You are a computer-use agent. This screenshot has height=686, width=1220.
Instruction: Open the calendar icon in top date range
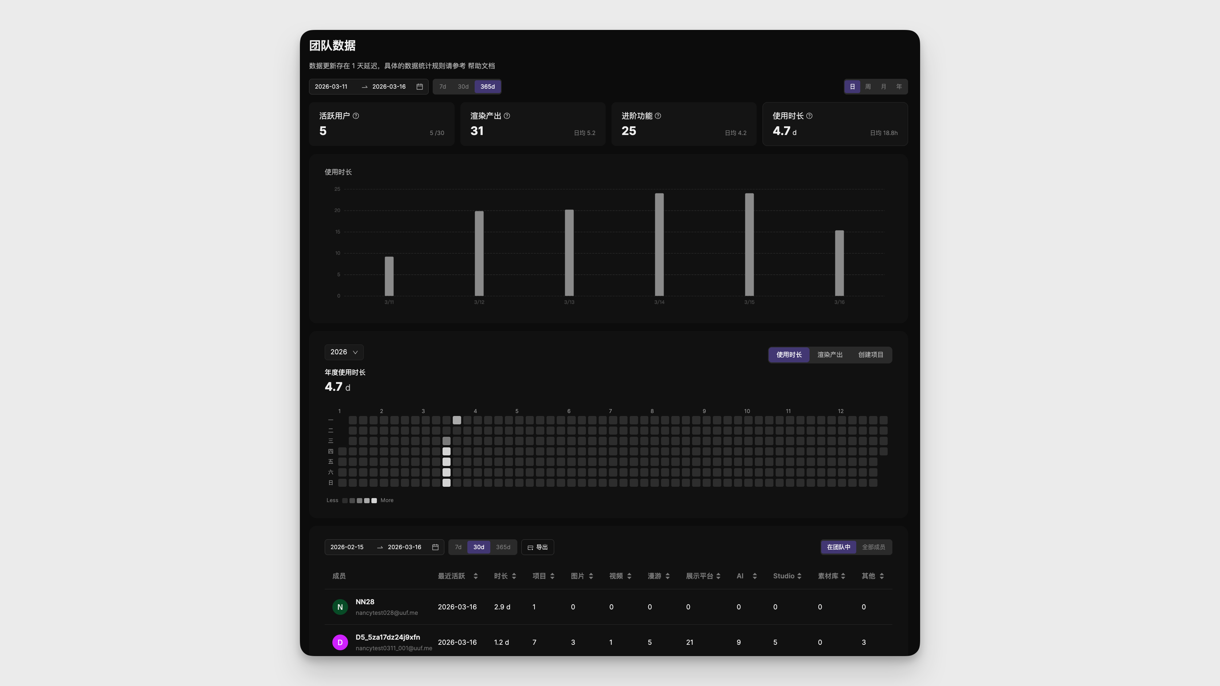(420, 87)
